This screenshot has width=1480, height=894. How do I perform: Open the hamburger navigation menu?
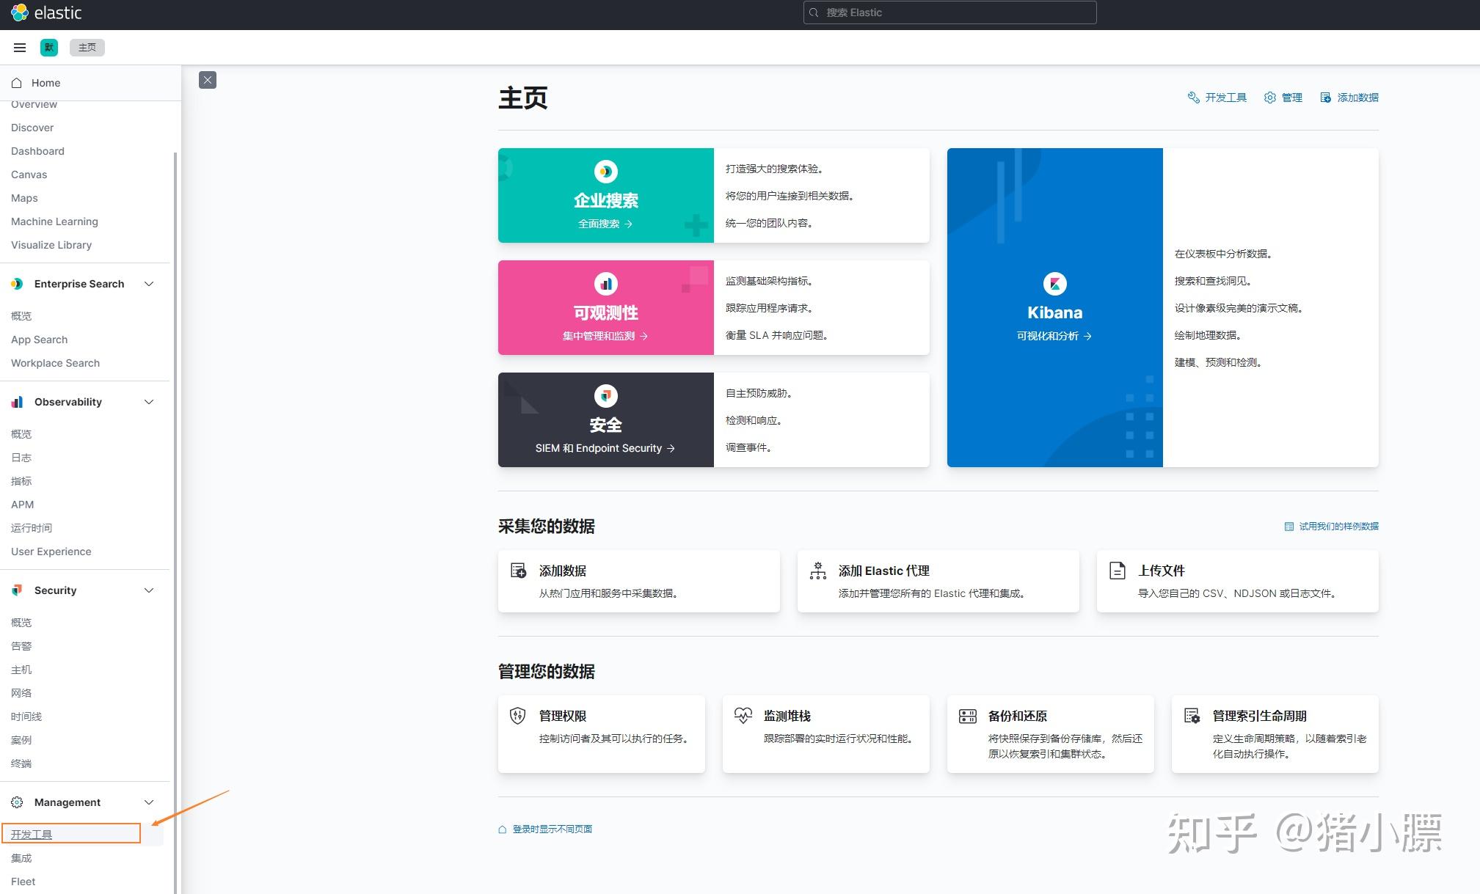(x=19, y=47)
